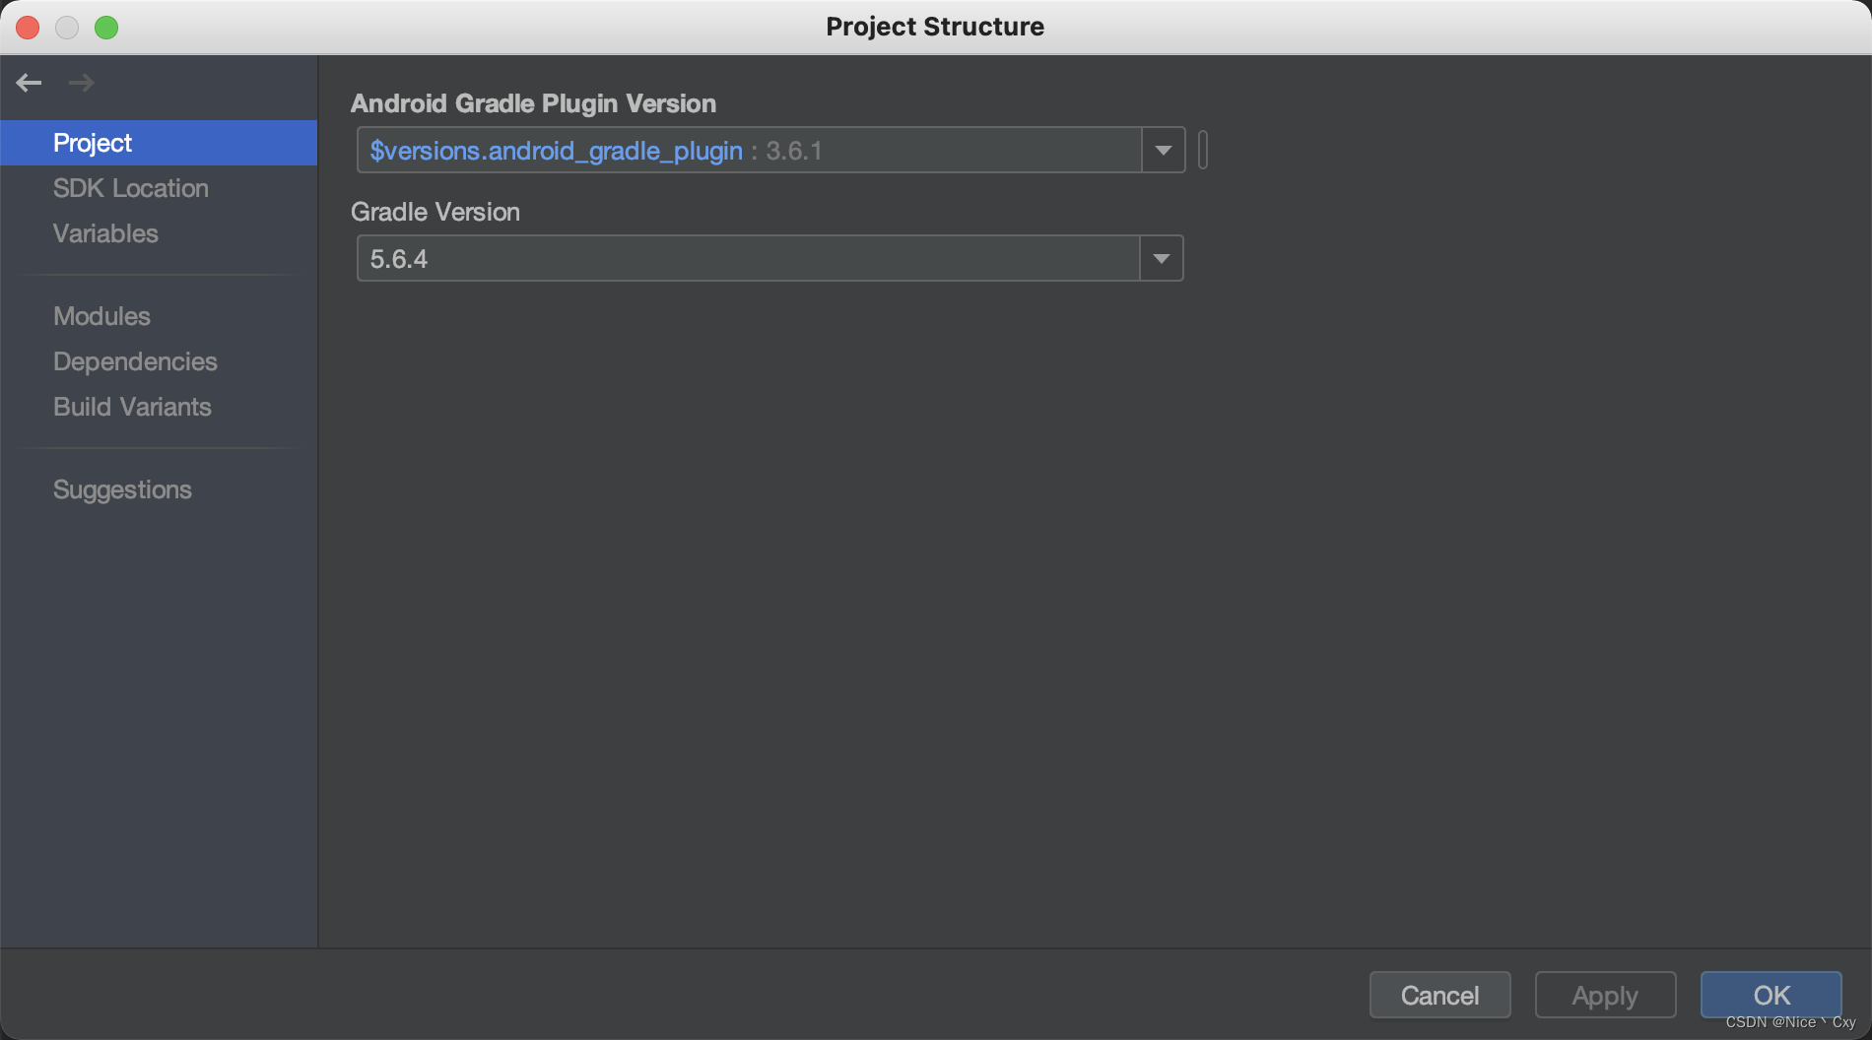Open the Variables section

[104, 233]
